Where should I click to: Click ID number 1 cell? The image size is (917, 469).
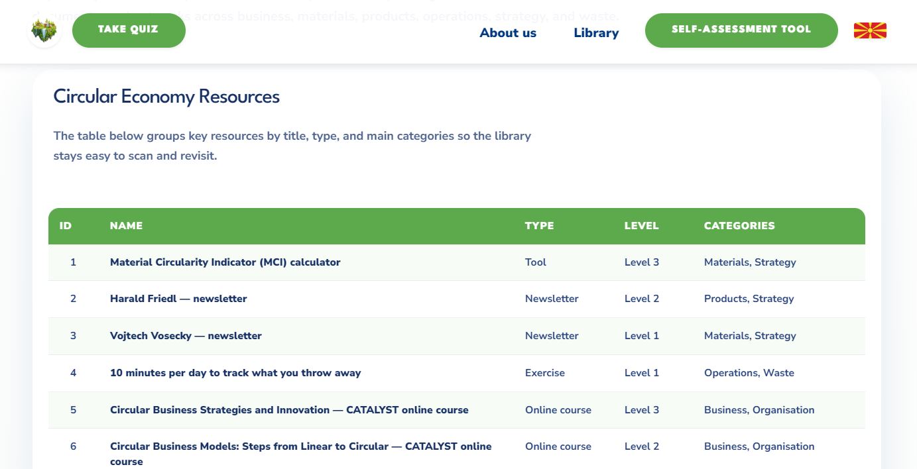tap(73, 262)
